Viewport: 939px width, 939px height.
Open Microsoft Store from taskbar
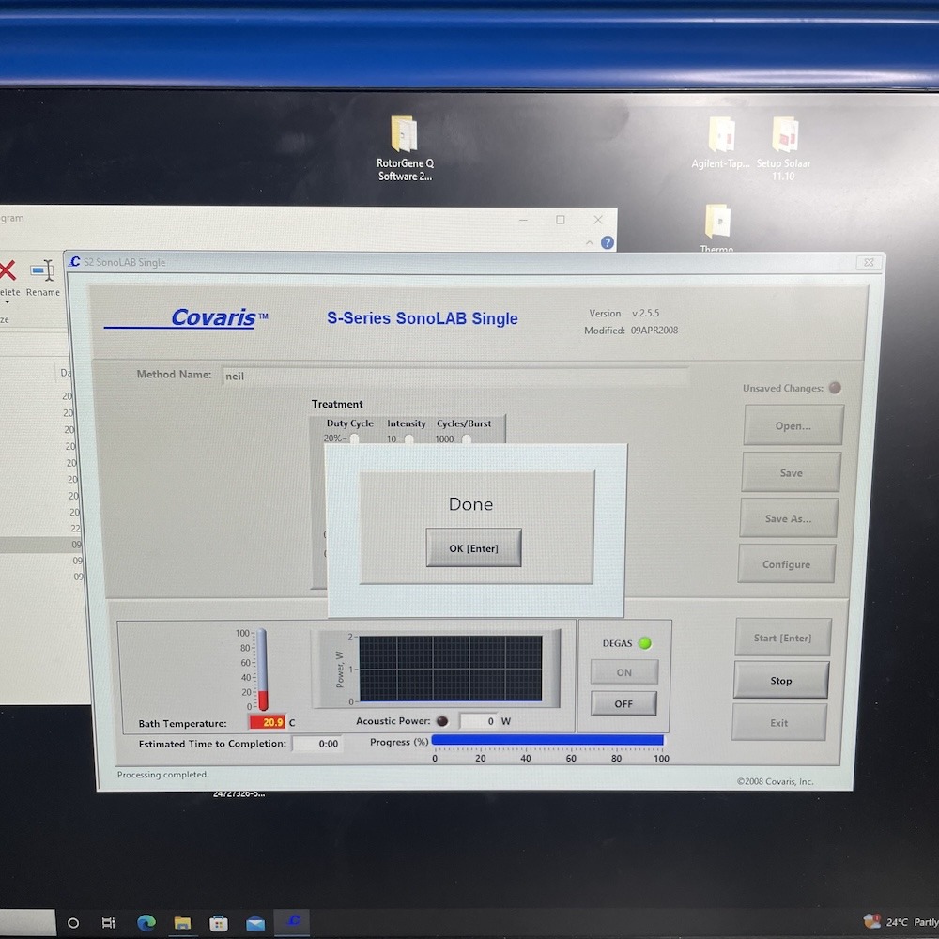click(219, 923)
